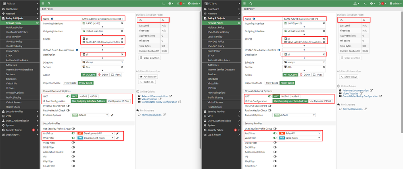Click Clear Counters button in Development policy
Screen dimensions: 403x169
(149, 58)
